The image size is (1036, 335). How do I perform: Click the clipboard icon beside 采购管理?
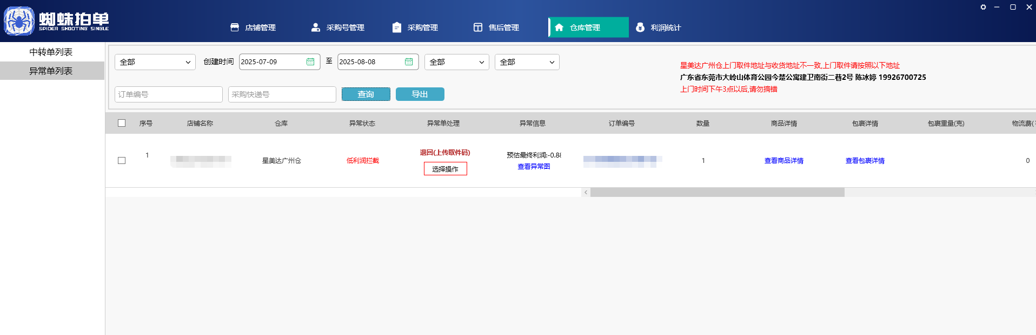(397, 28)
